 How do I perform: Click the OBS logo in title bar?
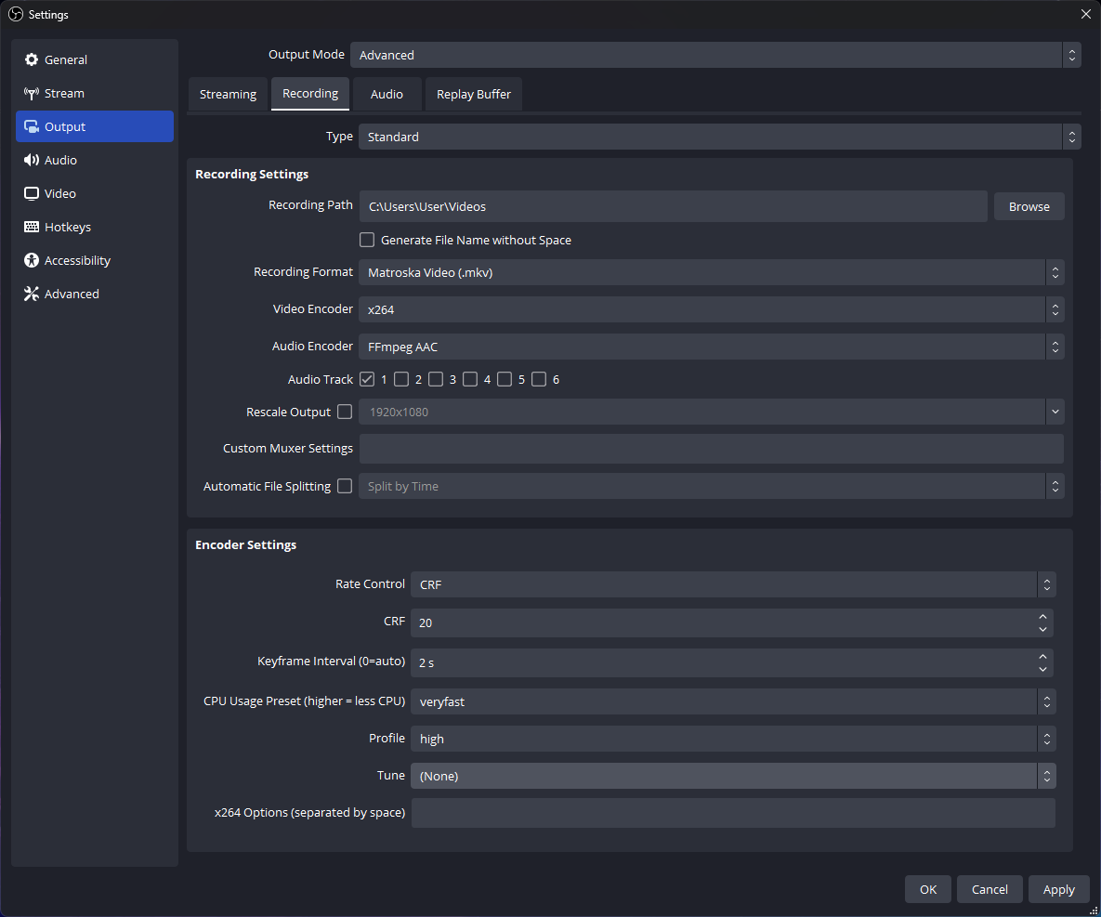tap(15, 14)
